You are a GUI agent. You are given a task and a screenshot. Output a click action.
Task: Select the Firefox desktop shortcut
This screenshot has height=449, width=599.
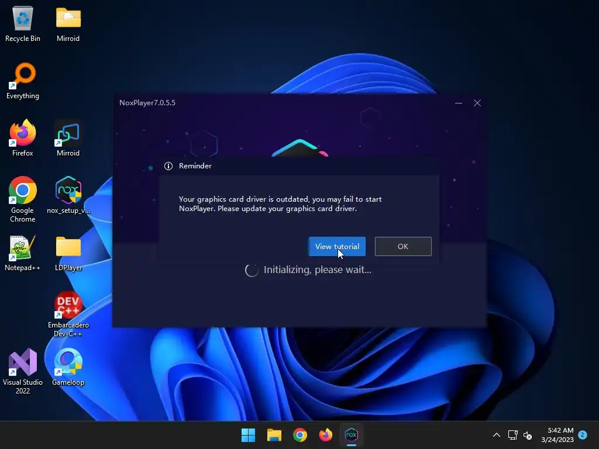(x=23, y=138)
